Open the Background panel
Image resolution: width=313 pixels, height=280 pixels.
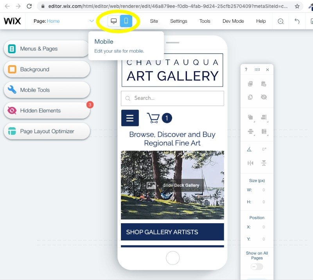[47, 69]
